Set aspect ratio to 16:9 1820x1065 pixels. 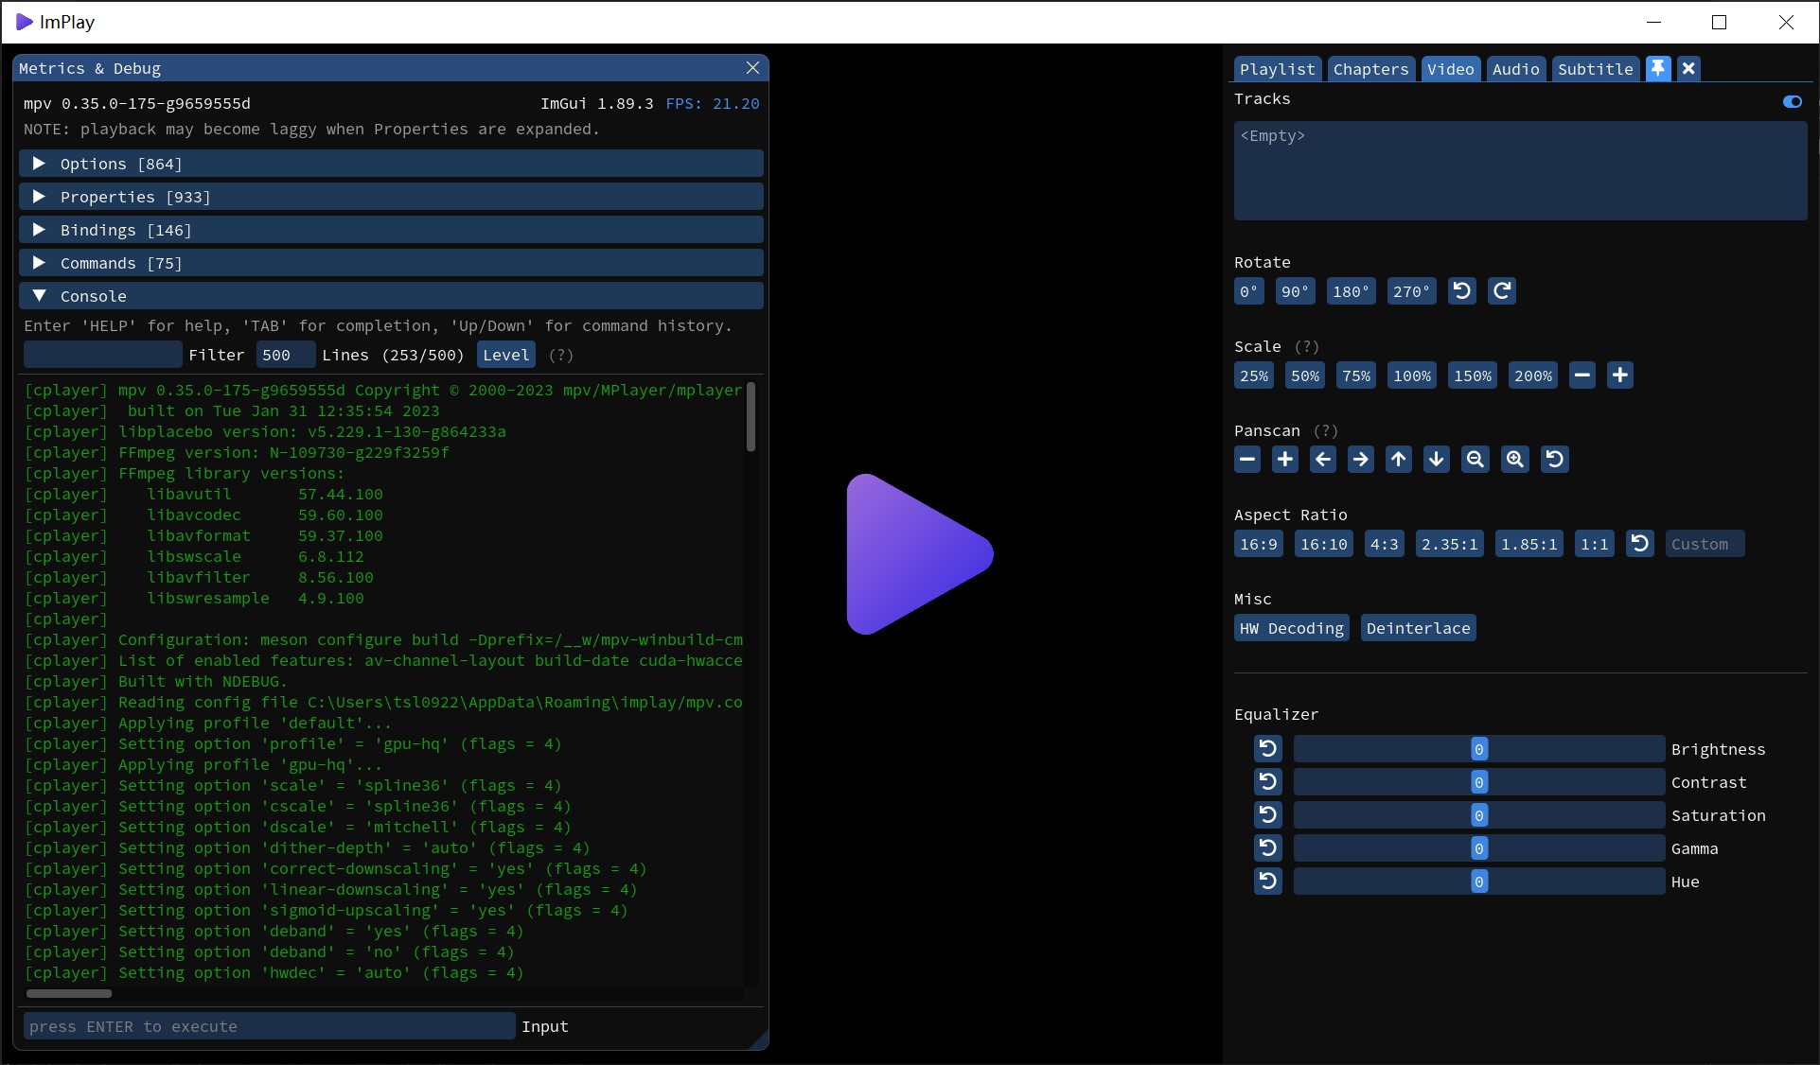1258,544
